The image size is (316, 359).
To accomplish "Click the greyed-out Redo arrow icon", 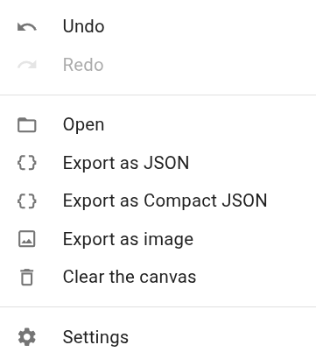I will coord(27,65).
